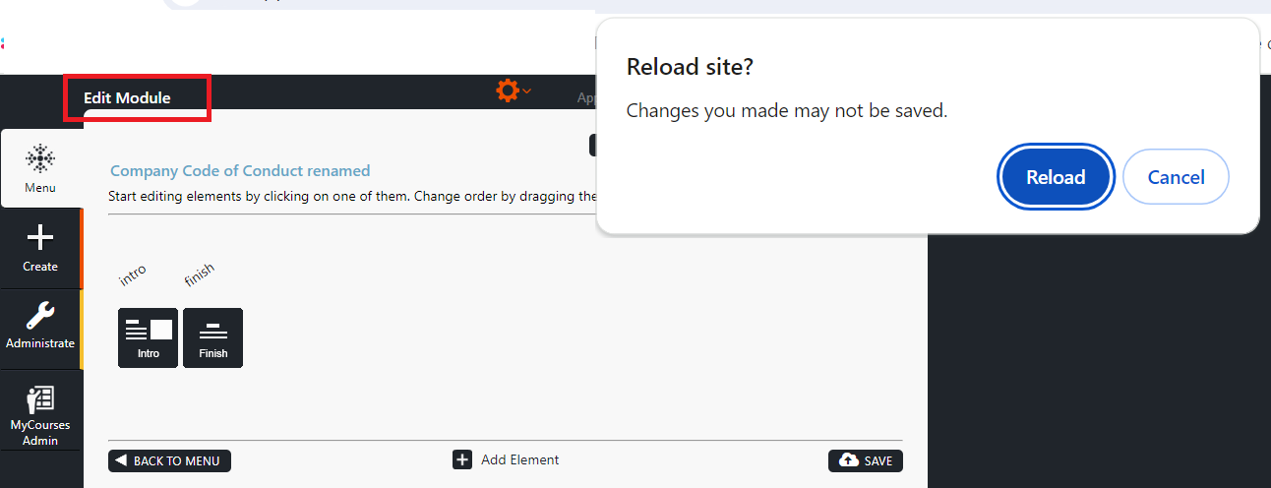Click the Add Element text link
The image size is (1271, 488).
[x=520, y=459]
